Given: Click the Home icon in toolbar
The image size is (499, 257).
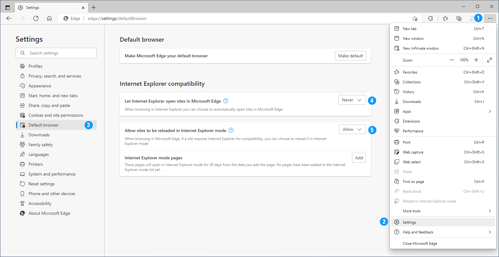Looking at the screenshot, I should tap(49, 18).
